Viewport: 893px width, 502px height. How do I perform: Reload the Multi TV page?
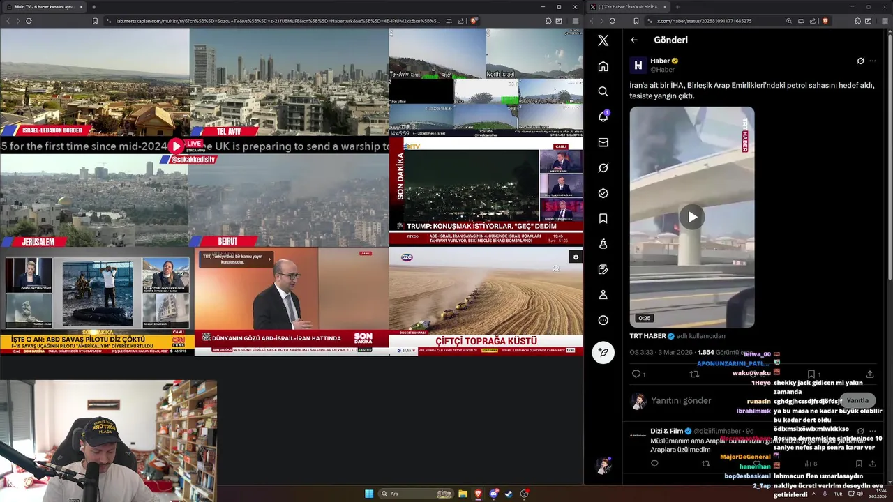point(29,21)
